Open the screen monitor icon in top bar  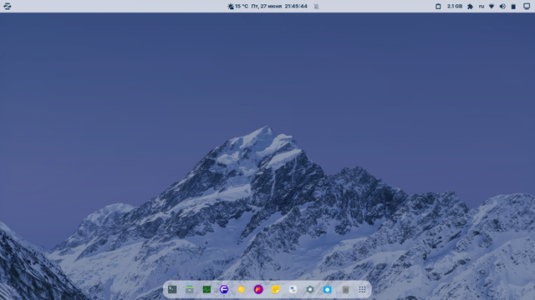(527, 6)
